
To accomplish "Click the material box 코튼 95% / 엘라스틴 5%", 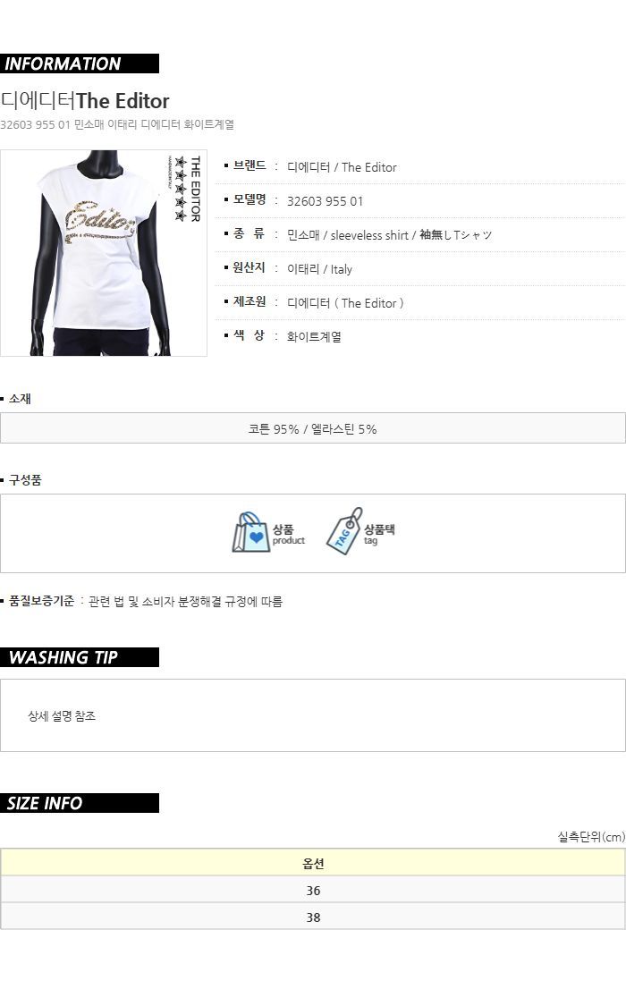I will pyautogui.click(x=313, y=428).
